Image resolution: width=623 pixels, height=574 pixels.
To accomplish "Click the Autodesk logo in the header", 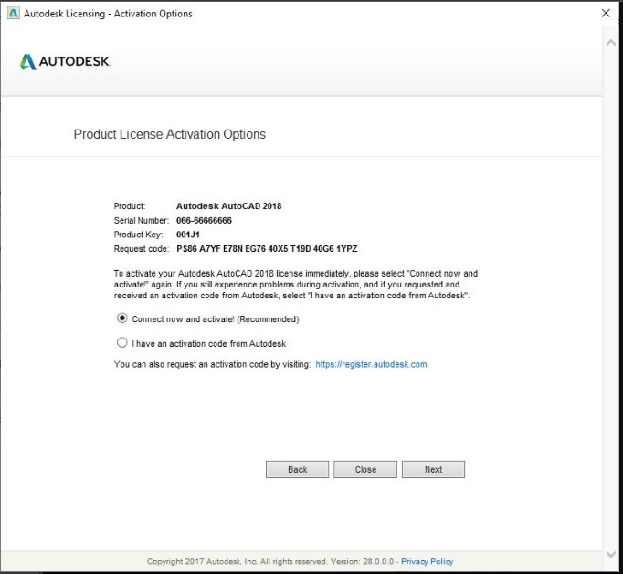I will pyautogui.click(x=65, y=62).
